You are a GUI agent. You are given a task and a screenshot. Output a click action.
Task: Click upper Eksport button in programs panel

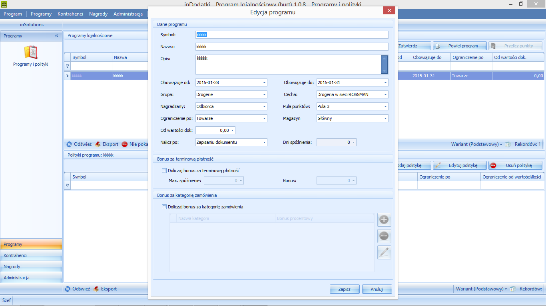point(107,144)
